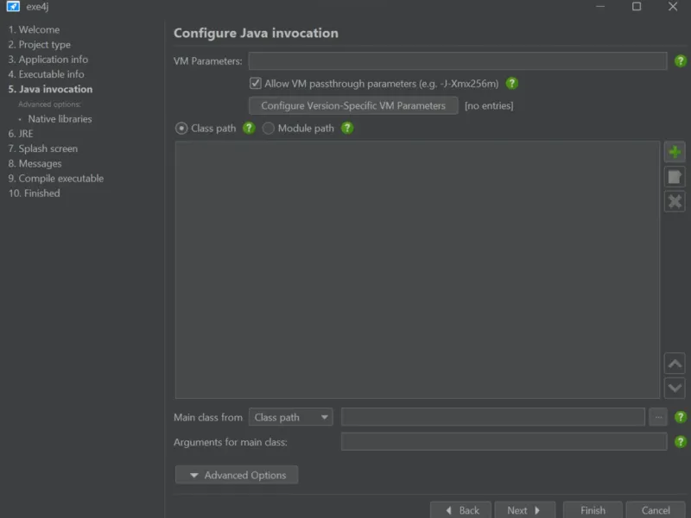The height and width of the screenshot is (518, 691).
Task: Move classpath entry down with arrow icon
Action: point(675,388)
